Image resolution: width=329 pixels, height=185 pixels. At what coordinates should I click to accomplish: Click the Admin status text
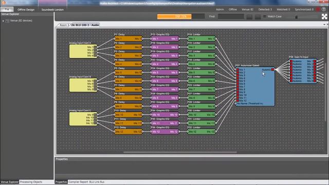(x=220, y=9)
